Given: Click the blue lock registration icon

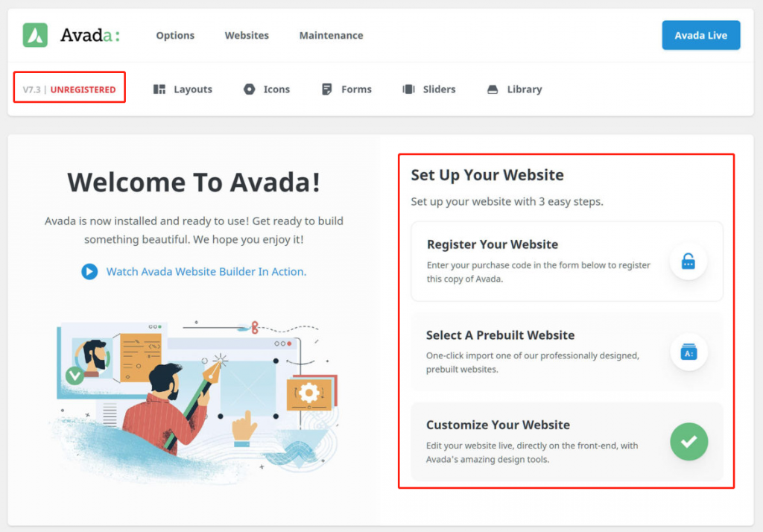Looking at the screenshot, I should (x=688, y=262).
